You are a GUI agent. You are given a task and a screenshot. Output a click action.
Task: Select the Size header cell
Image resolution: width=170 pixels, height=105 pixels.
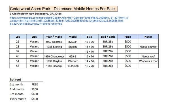pyautogui.click(x=90, y=37)
